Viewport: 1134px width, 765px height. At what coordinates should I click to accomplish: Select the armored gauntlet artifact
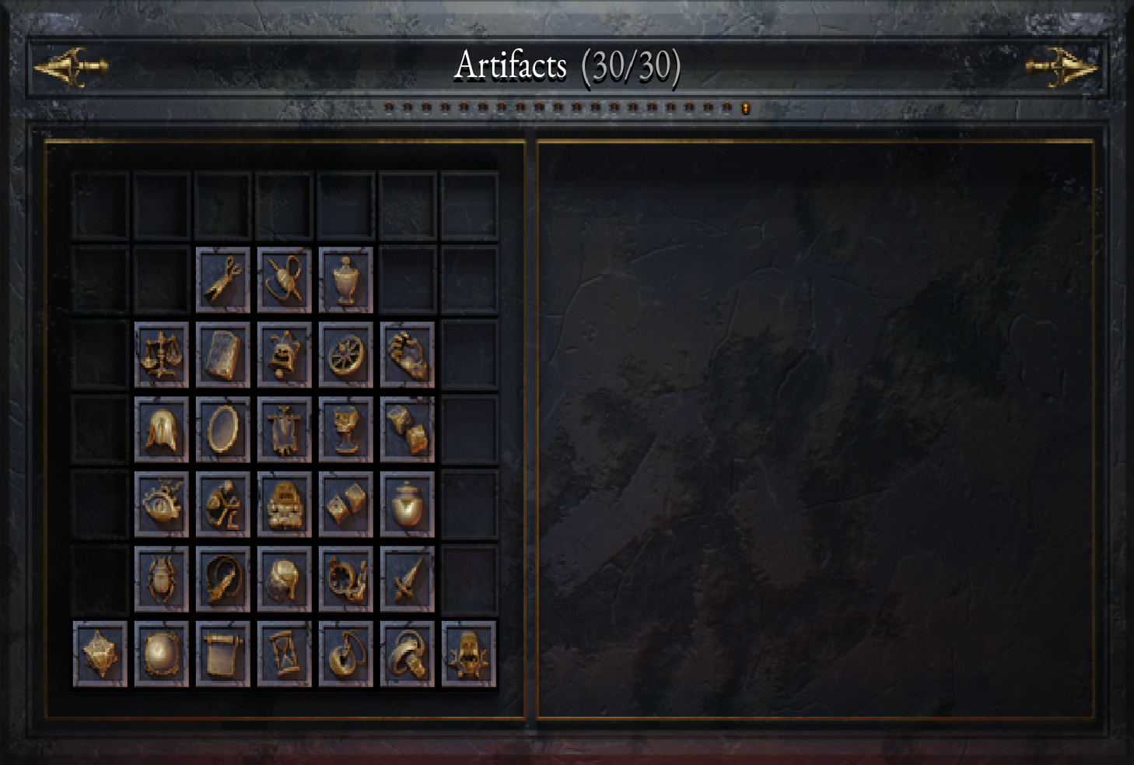tap(408, 355)
